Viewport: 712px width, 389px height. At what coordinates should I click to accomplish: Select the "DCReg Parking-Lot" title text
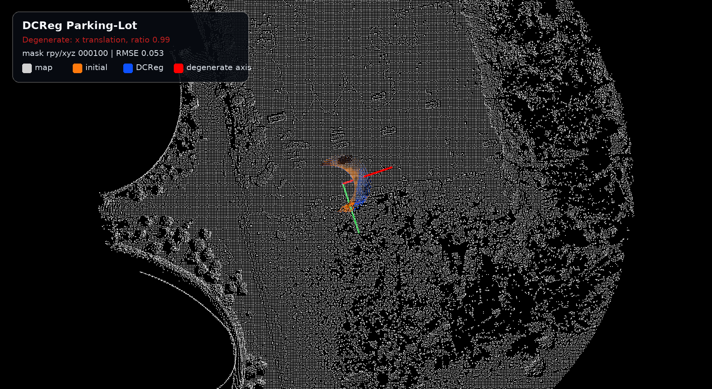coord(80,26)
